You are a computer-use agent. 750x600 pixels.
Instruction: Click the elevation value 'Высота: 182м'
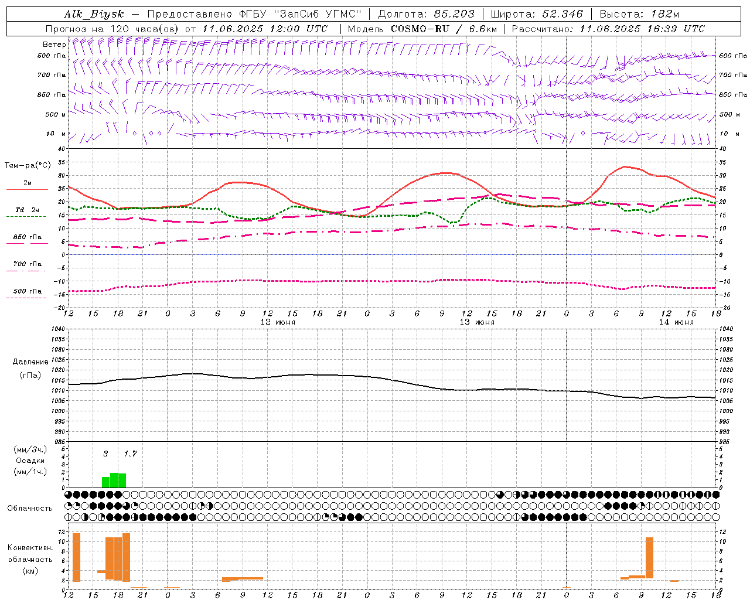[x=639, y=14]
